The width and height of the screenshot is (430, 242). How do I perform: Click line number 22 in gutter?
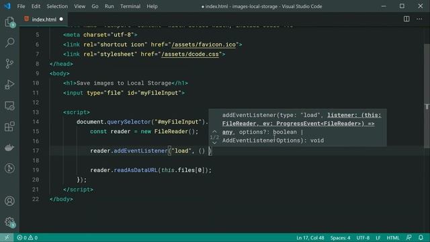(x=36, y=199)
